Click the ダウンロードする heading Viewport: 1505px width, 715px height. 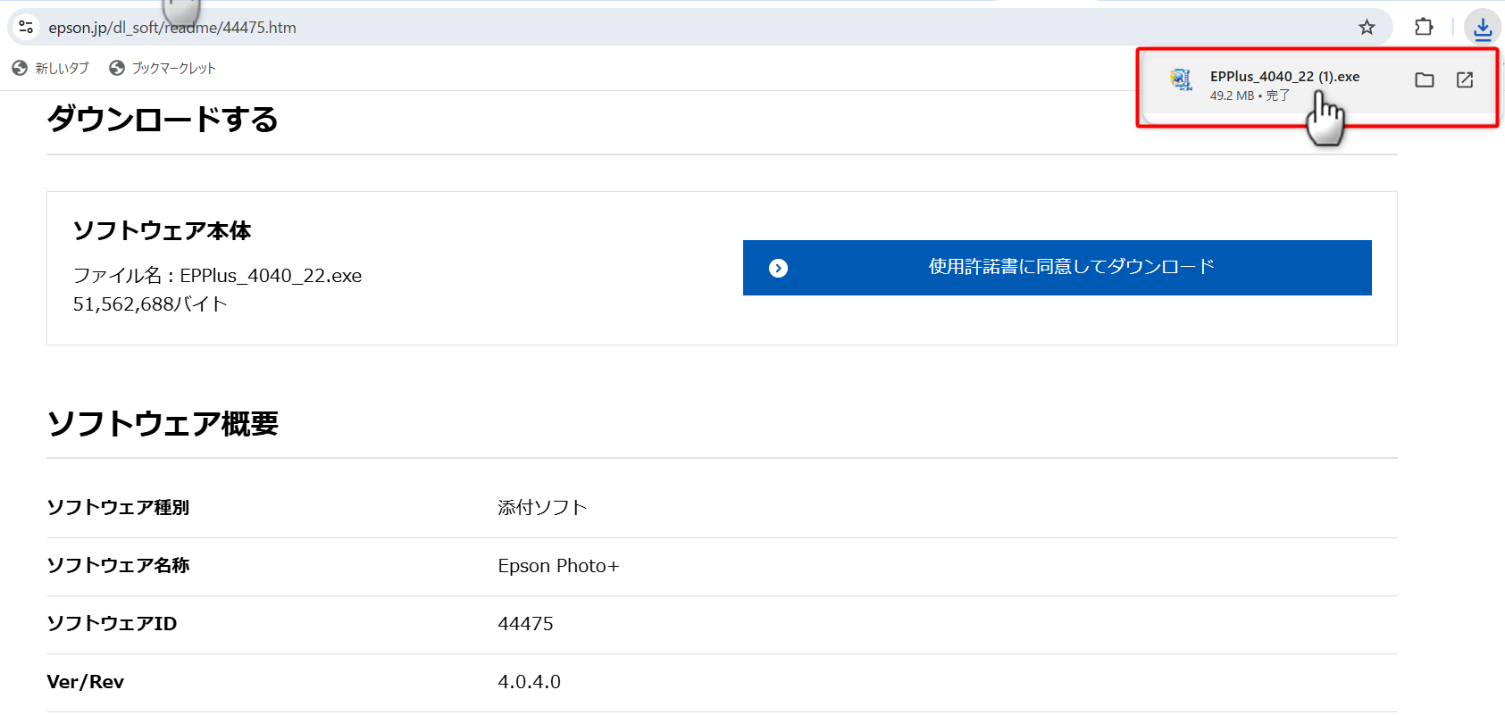point(163,119)
